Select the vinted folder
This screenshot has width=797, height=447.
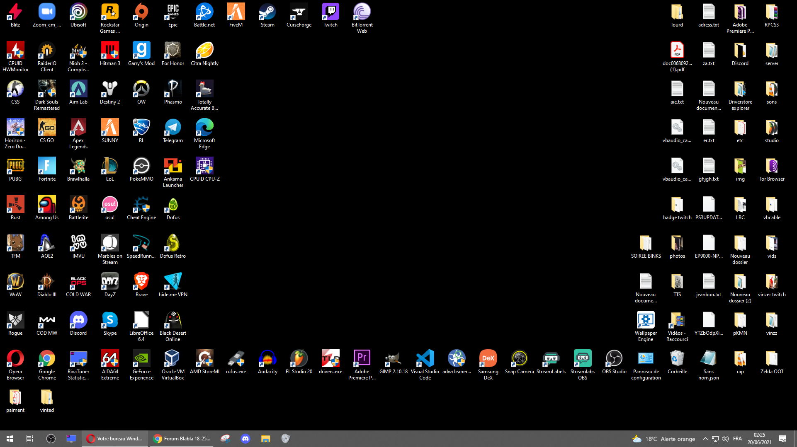click(x=47, y=401)
